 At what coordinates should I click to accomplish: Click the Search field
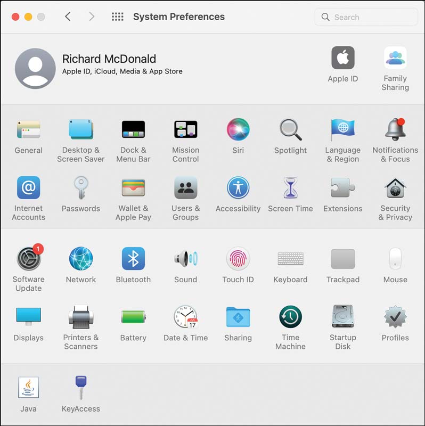366,17
